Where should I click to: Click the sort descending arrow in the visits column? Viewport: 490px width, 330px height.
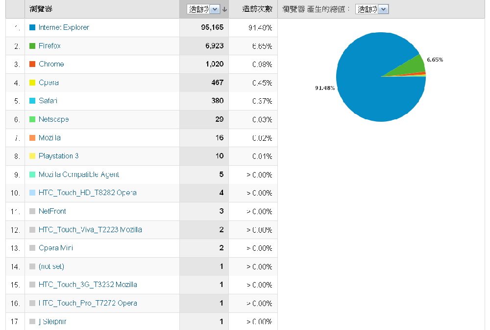pos(224,9)
